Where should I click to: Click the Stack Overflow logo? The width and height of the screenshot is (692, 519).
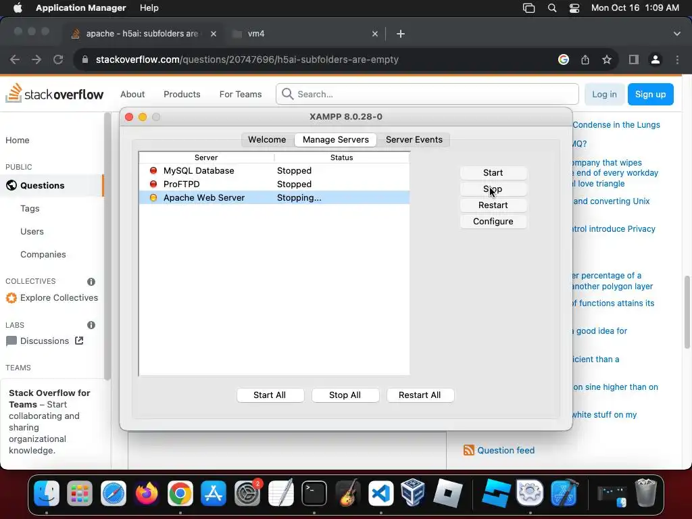pos(54,93)
